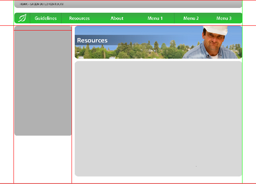This screenshot has height=184, width=256.
Task: Click Menu 3 in the green bar
Action: pyautogui.click(x=224, y=18)
